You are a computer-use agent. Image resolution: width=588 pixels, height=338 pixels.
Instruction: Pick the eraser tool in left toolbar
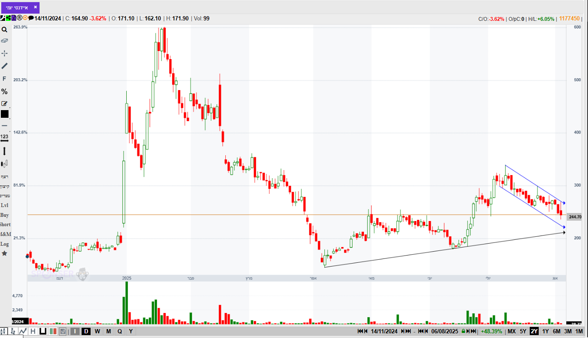[4, 41]
